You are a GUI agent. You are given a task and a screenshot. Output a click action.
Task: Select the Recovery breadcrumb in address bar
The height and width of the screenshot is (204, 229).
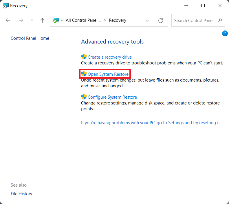118,21
